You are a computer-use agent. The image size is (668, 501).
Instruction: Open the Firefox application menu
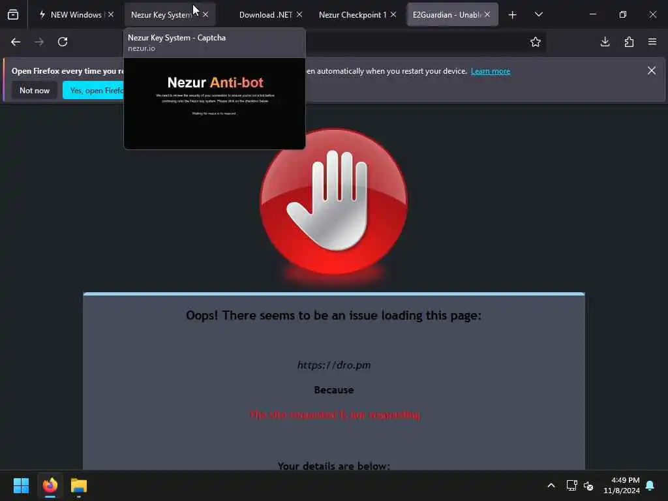pyautogui.click(x=652, y=42)
